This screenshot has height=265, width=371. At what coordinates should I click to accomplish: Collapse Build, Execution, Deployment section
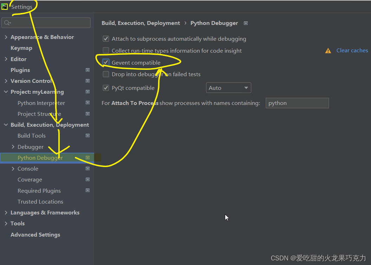click(x=6, y=125)
